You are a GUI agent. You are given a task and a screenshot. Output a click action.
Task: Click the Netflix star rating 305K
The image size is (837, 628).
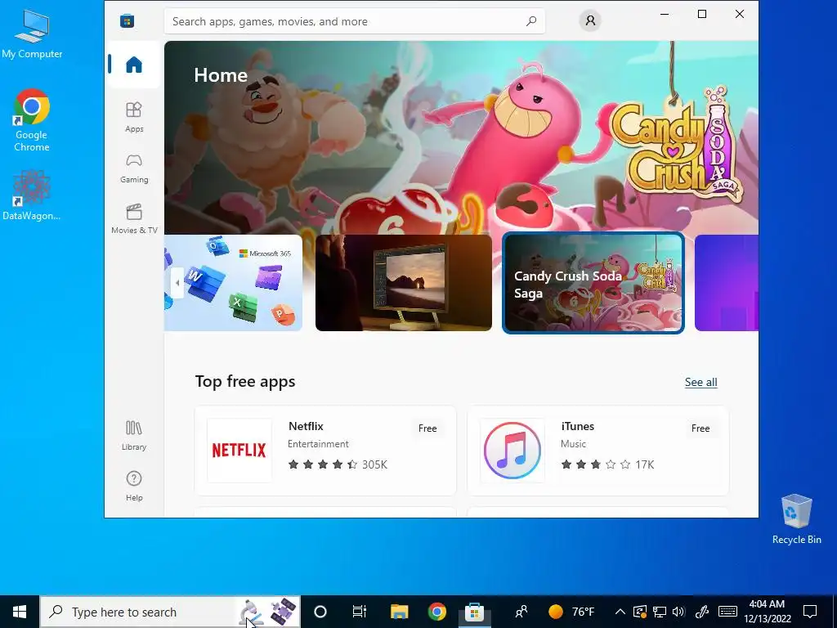click(338, 464)
